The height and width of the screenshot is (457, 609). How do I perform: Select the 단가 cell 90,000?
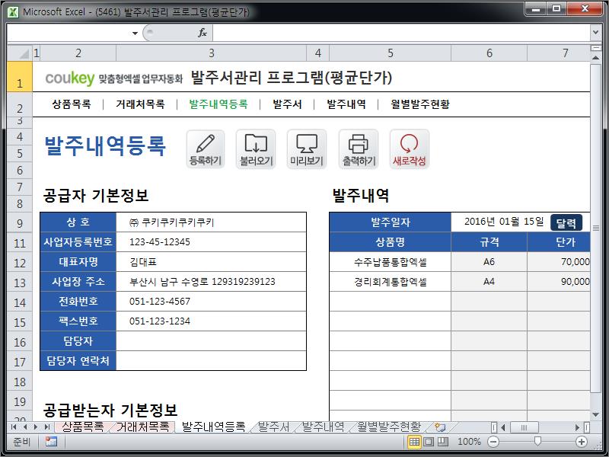[x=559, y=282]
